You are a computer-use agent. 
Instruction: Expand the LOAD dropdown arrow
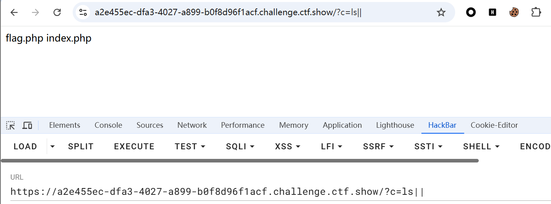point(52,147)
